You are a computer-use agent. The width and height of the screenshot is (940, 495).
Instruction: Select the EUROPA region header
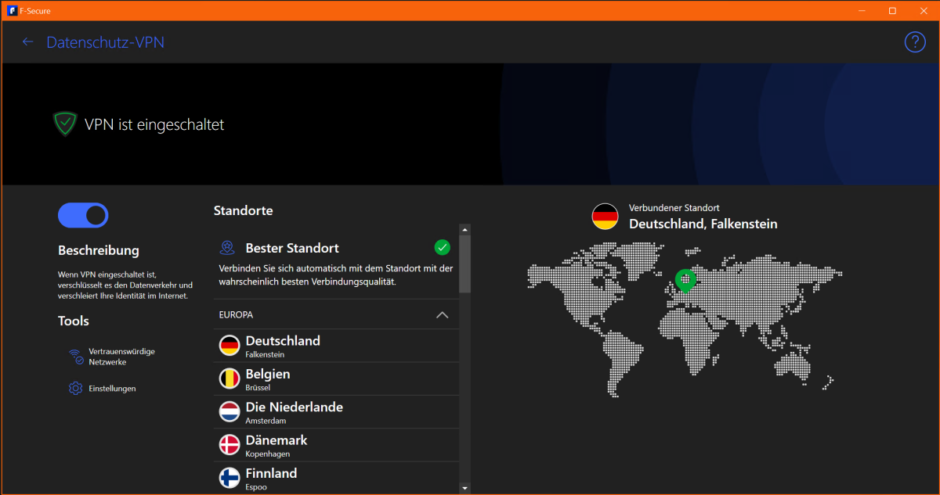coord(336,314)
